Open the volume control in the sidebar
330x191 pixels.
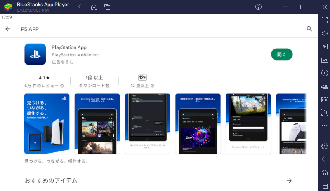point(325,33)
